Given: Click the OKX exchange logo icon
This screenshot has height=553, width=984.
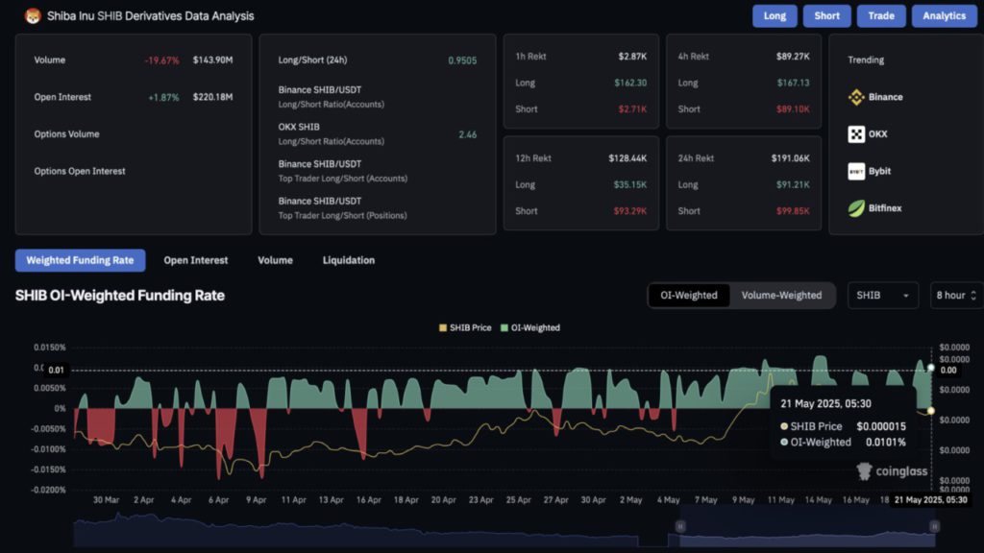Looking at the screenshot, I should tap(856, 134).
